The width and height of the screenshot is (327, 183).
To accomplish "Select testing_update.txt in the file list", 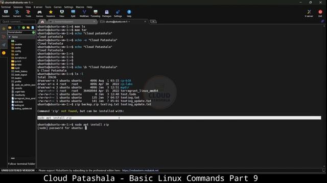I will (x=21, y=108).
